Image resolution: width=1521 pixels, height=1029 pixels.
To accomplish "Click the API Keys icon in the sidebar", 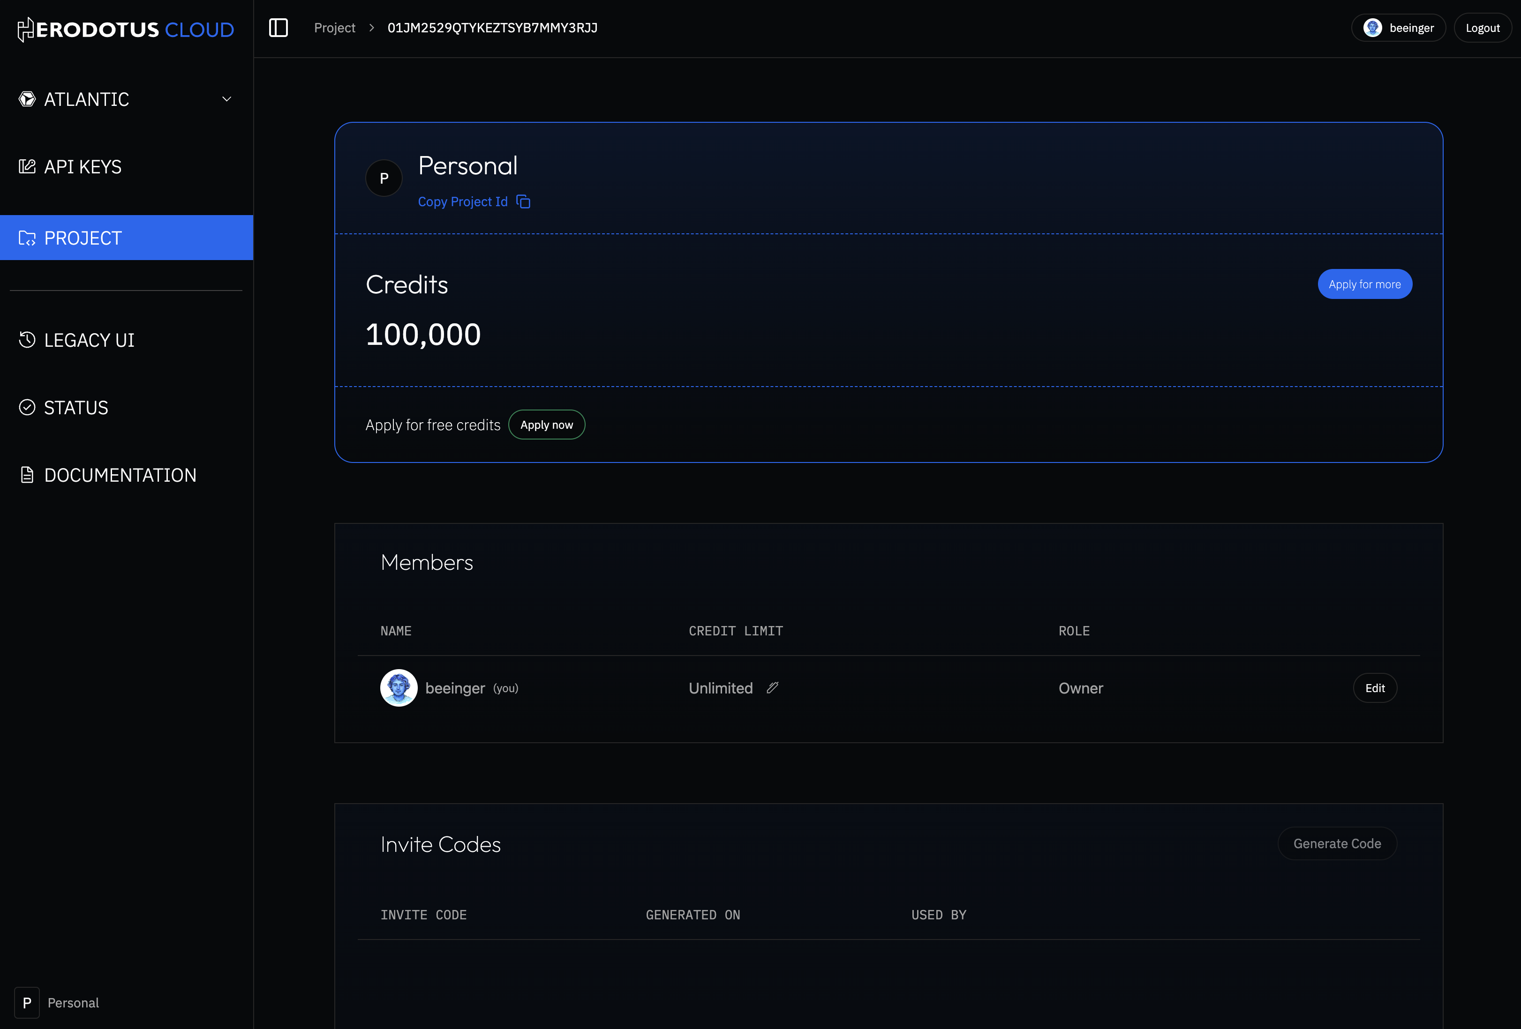I will pyautogui.click(x=27, y=167).
